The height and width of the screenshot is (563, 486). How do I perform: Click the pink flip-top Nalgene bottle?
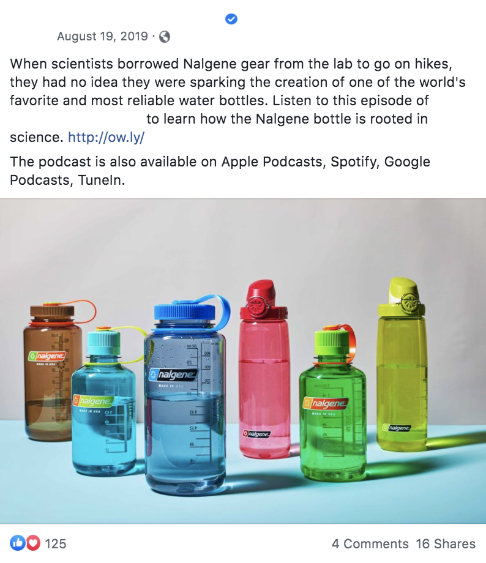264,370
